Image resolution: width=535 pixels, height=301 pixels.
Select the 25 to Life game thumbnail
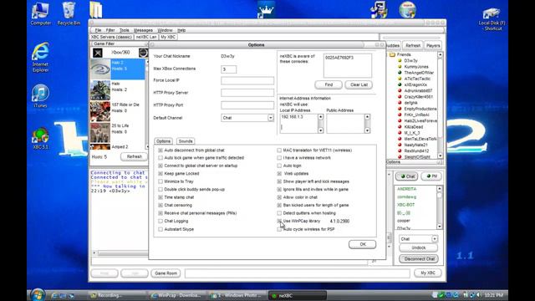[x=100, y=132]
